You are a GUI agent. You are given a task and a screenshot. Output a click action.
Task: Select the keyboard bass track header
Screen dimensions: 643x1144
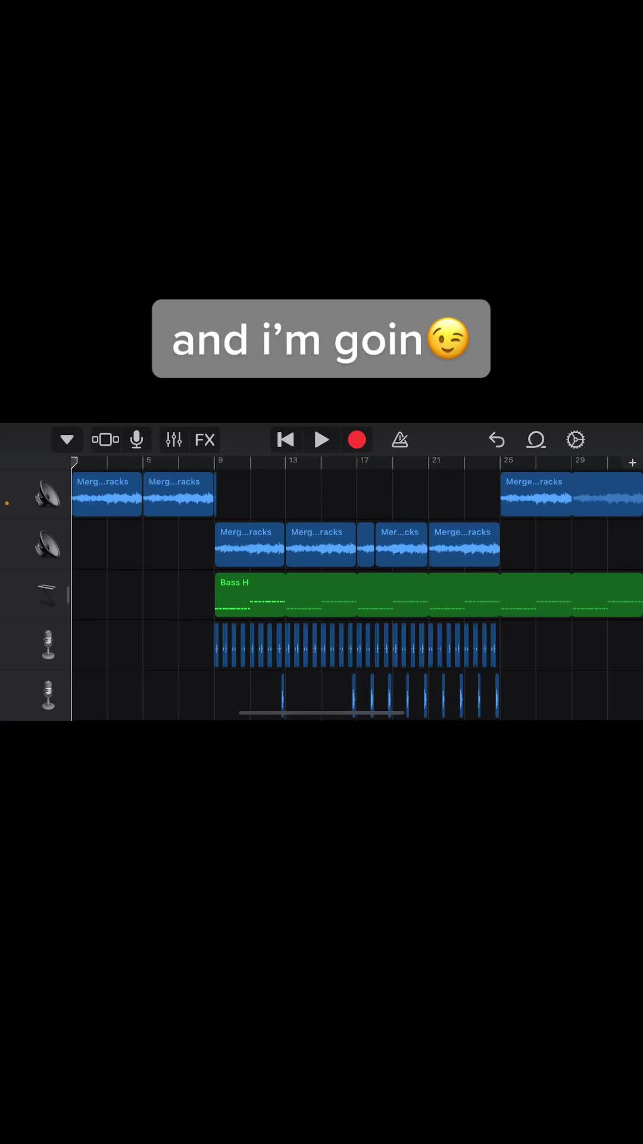coord(48,595)
